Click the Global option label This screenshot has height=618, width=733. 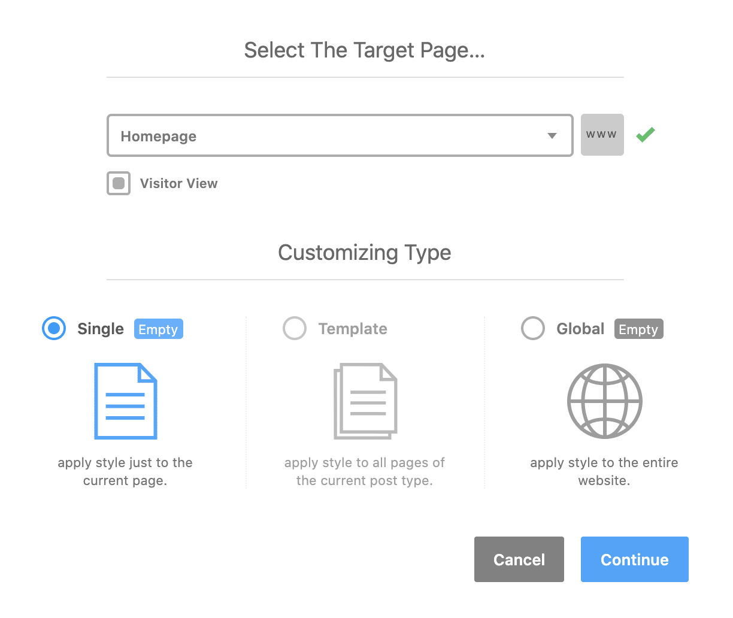click(x=580, y=328)
